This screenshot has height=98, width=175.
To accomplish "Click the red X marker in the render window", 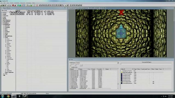I will point(121,12).
